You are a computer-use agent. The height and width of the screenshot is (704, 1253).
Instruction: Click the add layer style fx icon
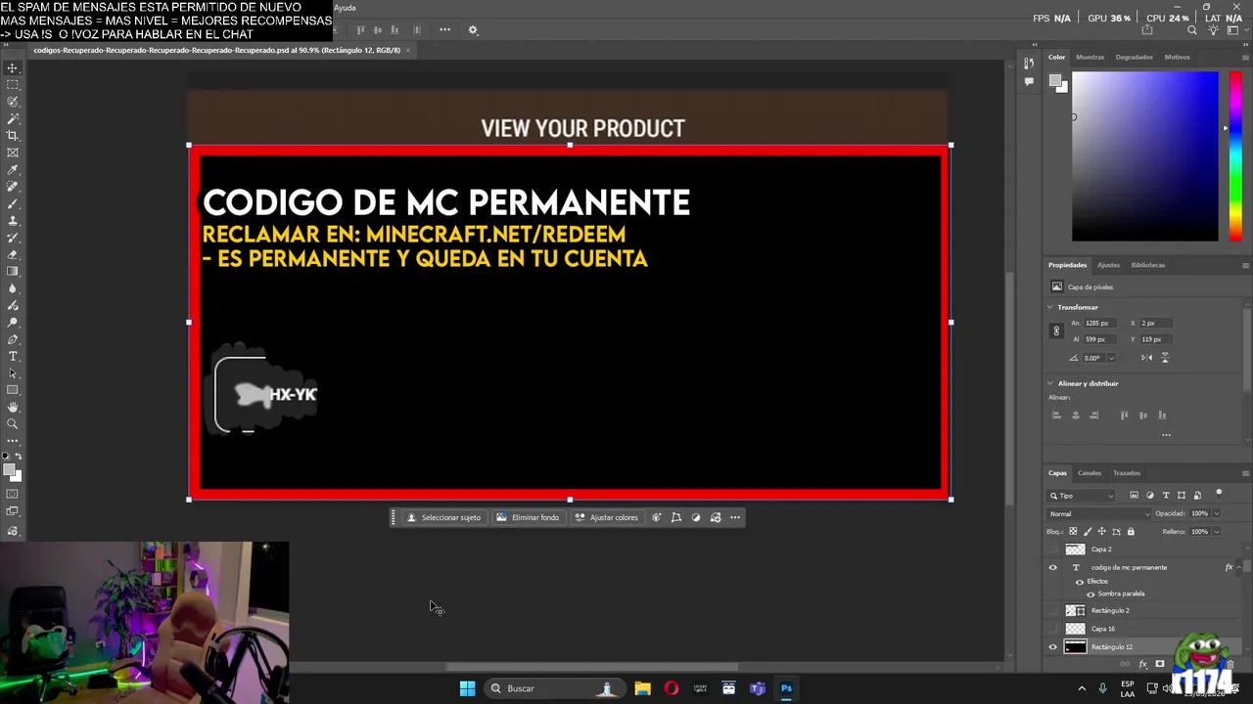[x=1142, y=664]
